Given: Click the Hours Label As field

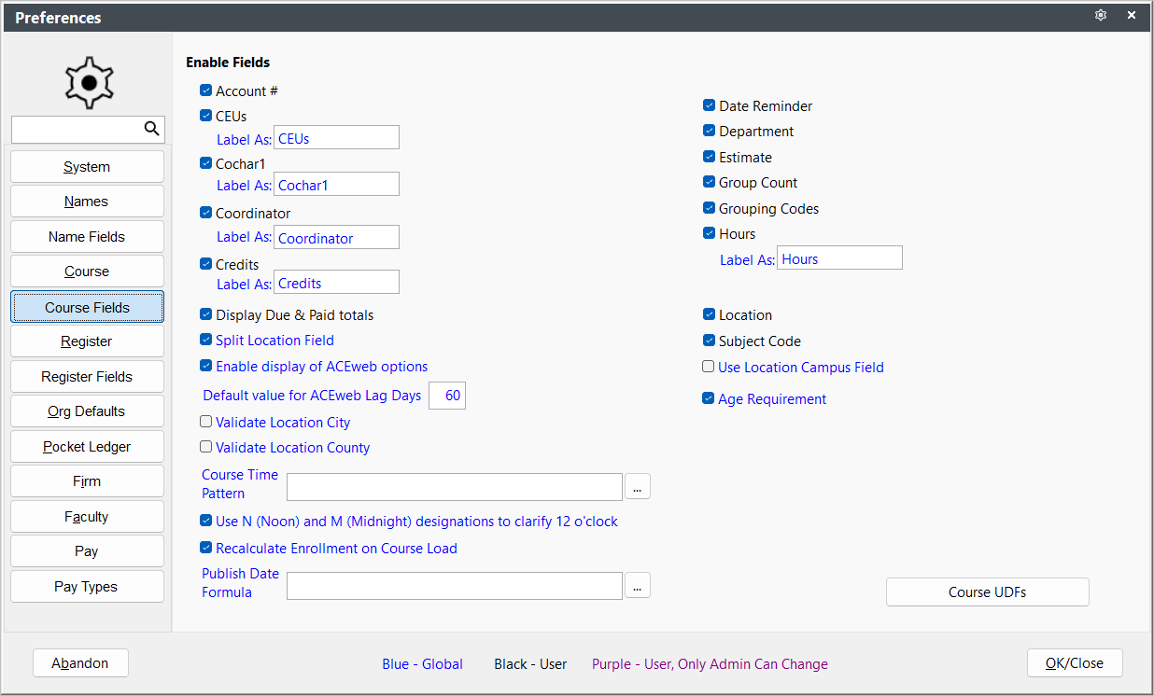Looking at the screenshot, I should (x=839, y=258).
